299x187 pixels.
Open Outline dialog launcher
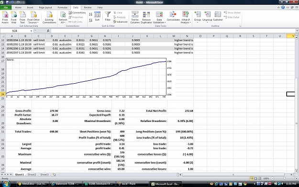pos(240,26)
